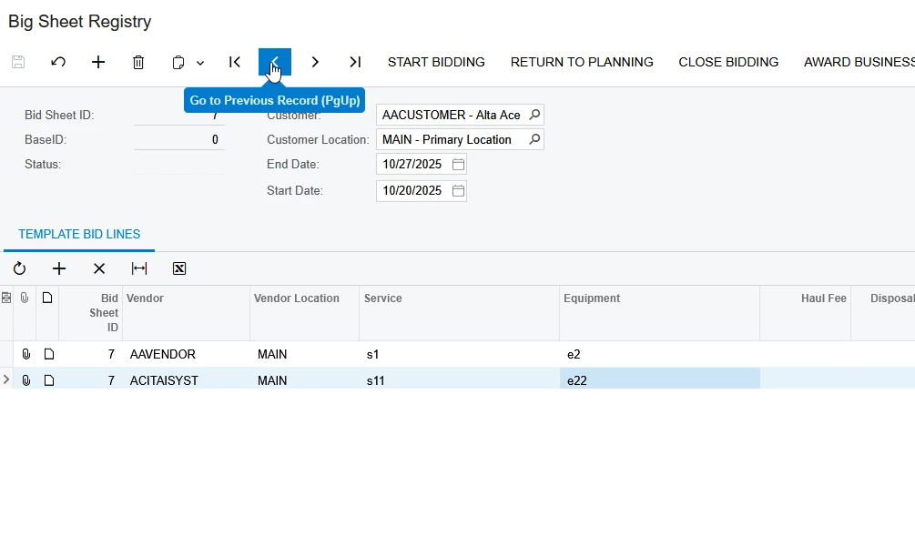Delete the selected bid line row
The image size is (915, 536).
(x=99, y=268)
